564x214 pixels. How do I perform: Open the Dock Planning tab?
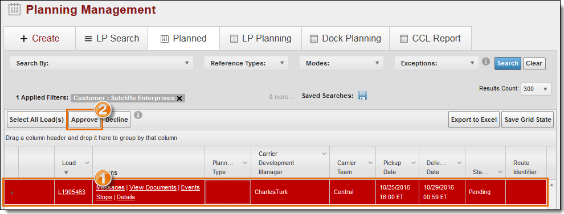345,39
